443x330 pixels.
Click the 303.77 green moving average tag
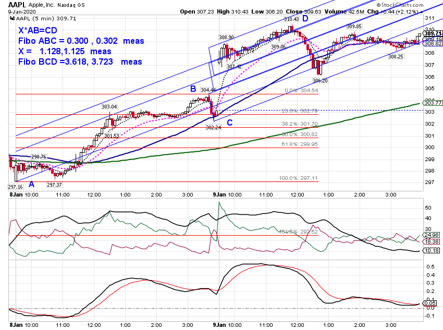433,103
